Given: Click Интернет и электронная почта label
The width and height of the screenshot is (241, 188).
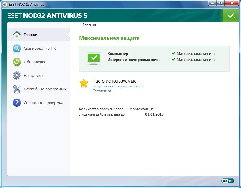Looking at the screenshot, I should [134, 60].
